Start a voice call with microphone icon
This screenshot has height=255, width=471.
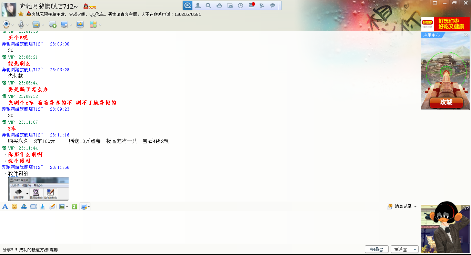click(x=21, y=24)
